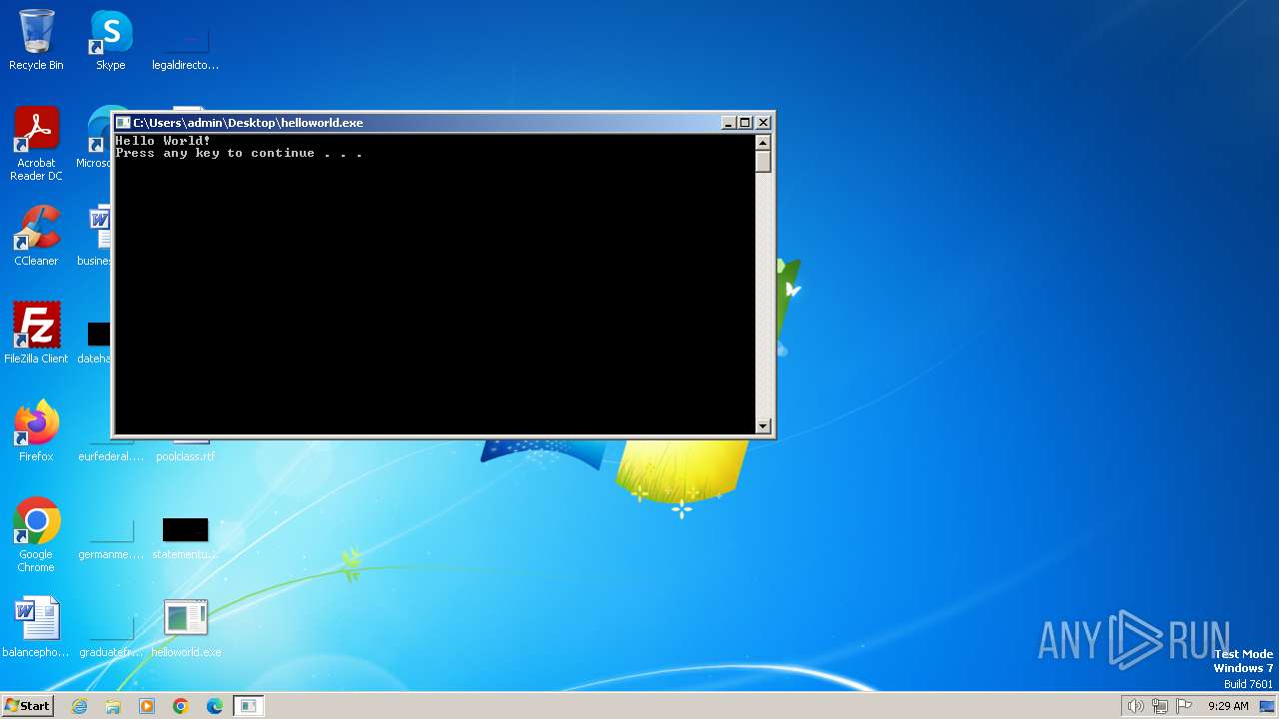The width and height of the screenshot is (1279, 719).
Task: Switch to helloworld.exe taskbar button
Action: (249, 706)
